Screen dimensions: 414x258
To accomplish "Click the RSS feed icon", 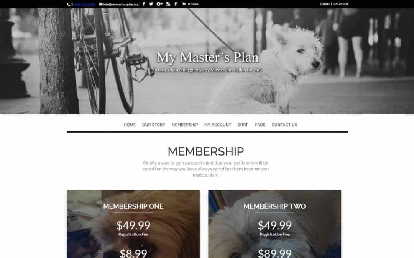I will pyautogui.click(x=168, y=4).
